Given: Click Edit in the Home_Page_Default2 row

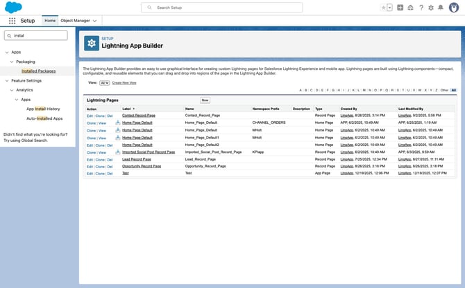Looking at the screenshot, I should coord(90,145).
